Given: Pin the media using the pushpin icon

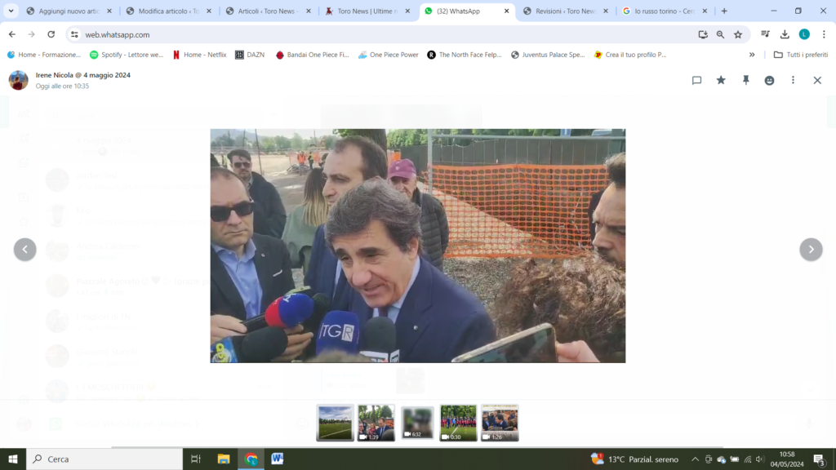Looking at the screenshot, I should pyautogui.click(x=745, y=80).
